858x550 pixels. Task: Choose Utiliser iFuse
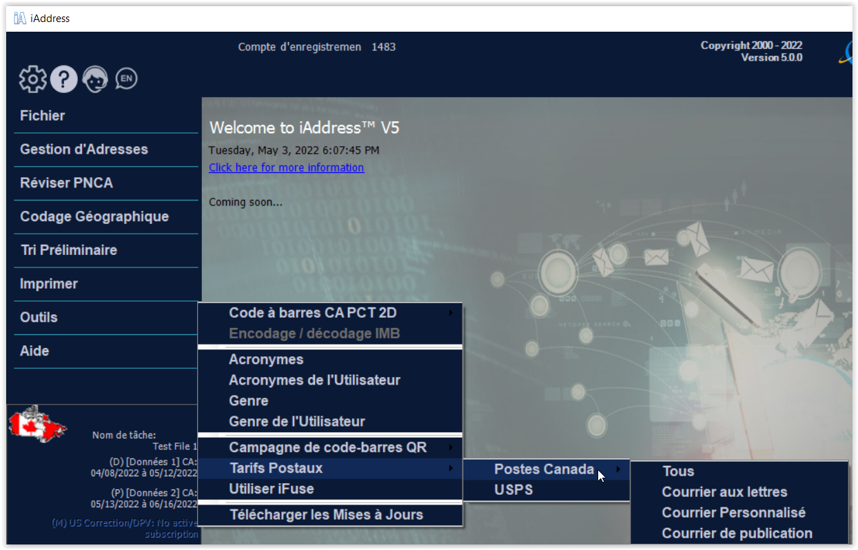330,489
